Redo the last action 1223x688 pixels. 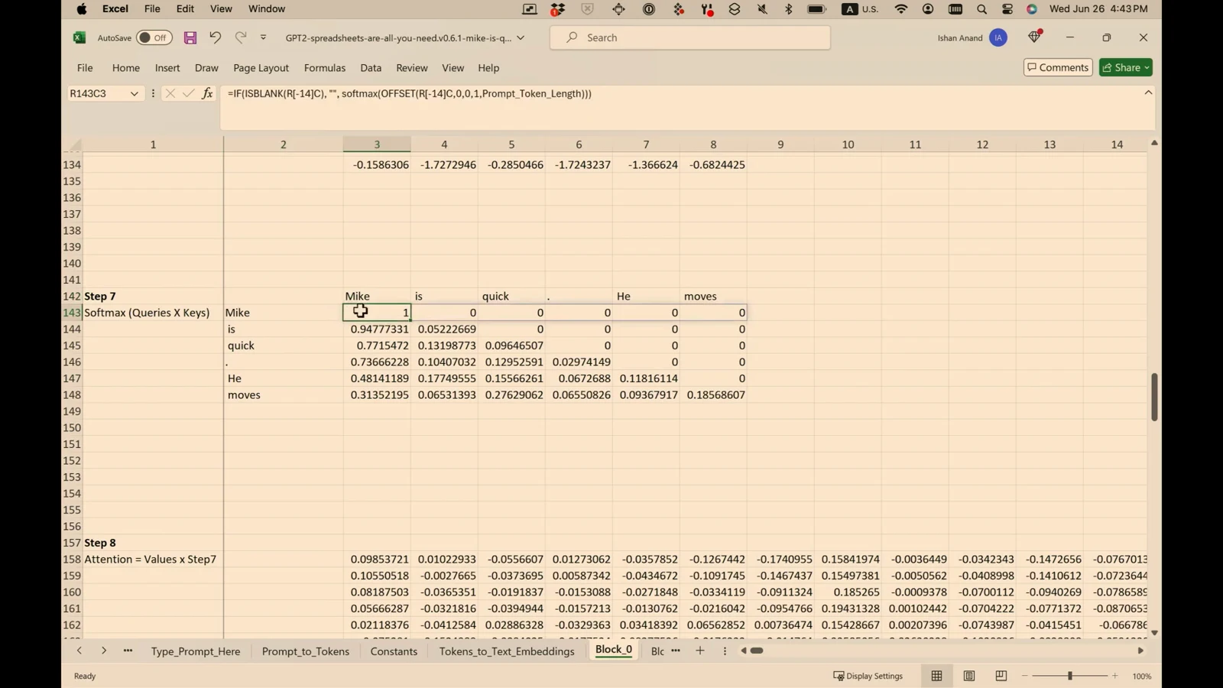coord(241,37)
